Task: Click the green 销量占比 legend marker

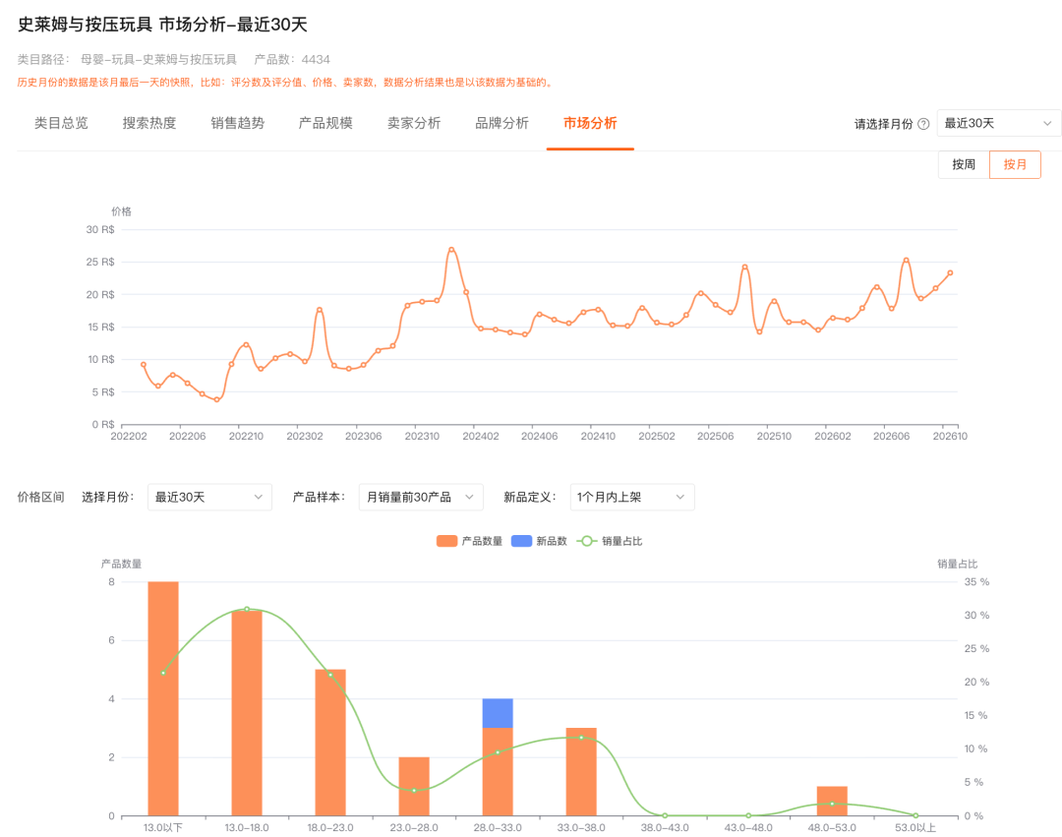Action: point(586,540)
